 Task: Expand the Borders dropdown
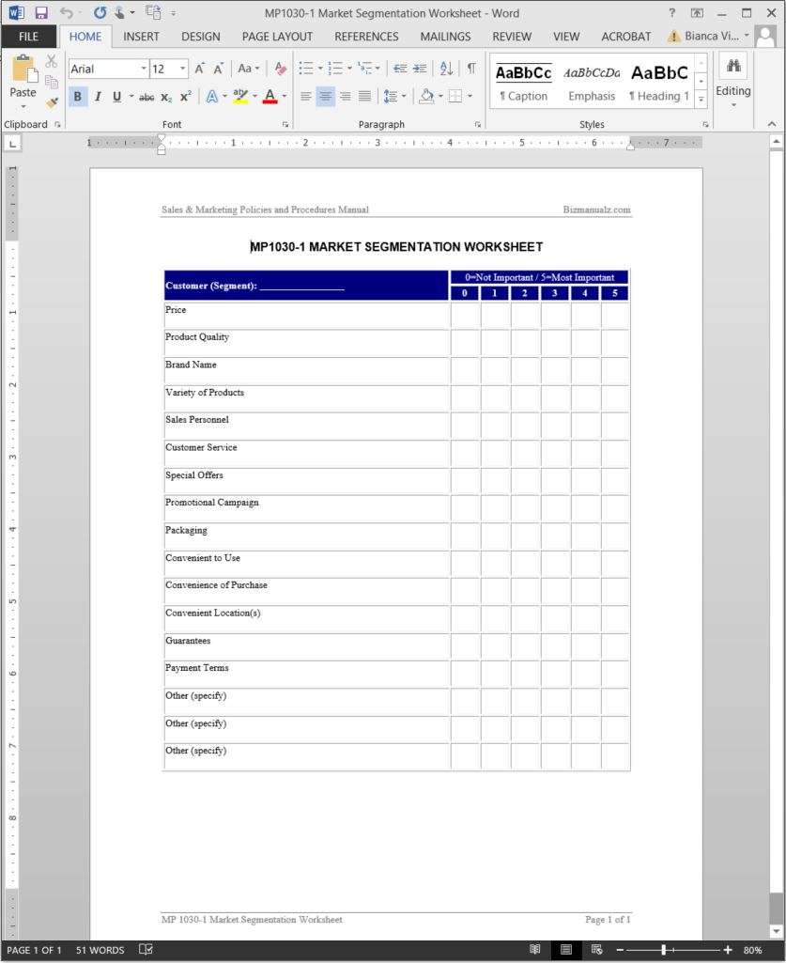pos(470,97)
